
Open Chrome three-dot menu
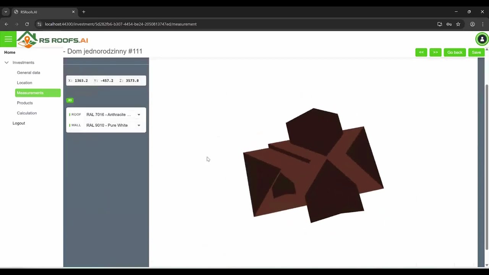pyautogui.click(x=483, y=24)
